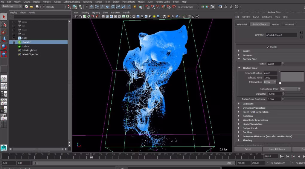Switch to the emitter1 tab
Screen dimensions: 305x169
pyautogui.click(x=276, y=24)
